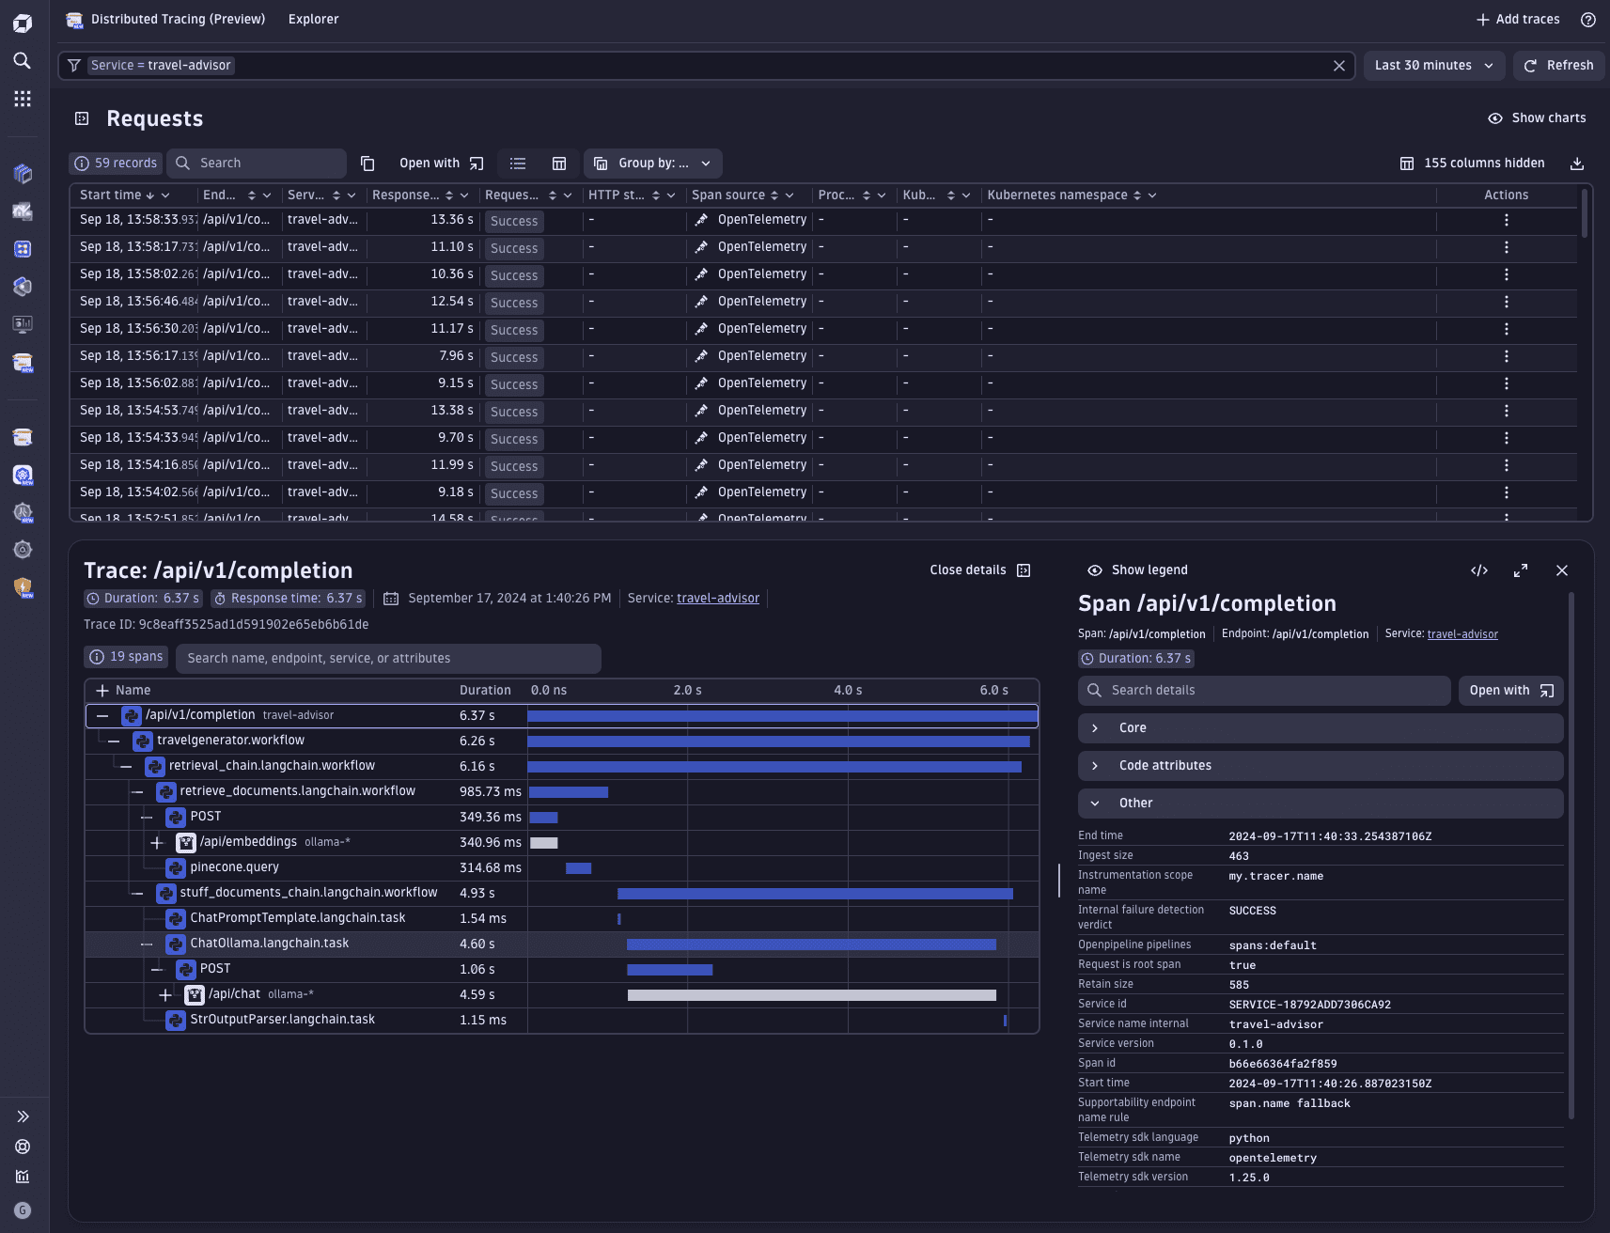This screenshot has height=1233, width=1610.
Task: Click the plus icon beside Name column
Action: 102,691
